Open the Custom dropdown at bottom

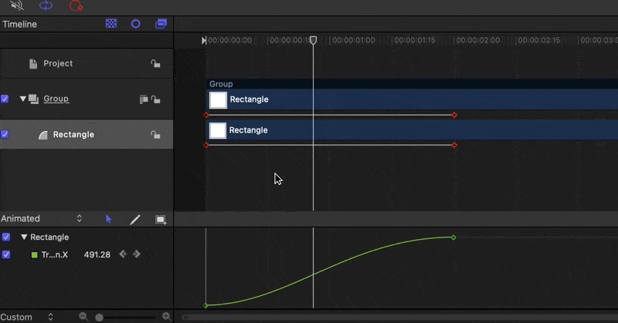pos(27,317)
